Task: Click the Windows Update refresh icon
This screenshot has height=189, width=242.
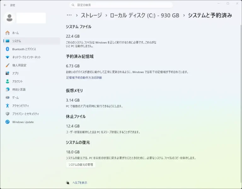Action: tap(8, 122)
